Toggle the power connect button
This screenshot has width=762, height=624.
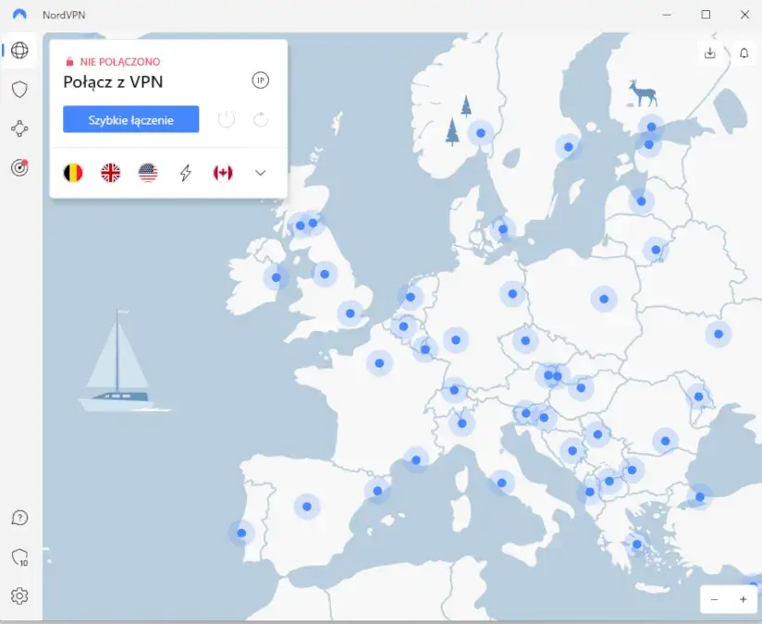click(x=226, y=118)
